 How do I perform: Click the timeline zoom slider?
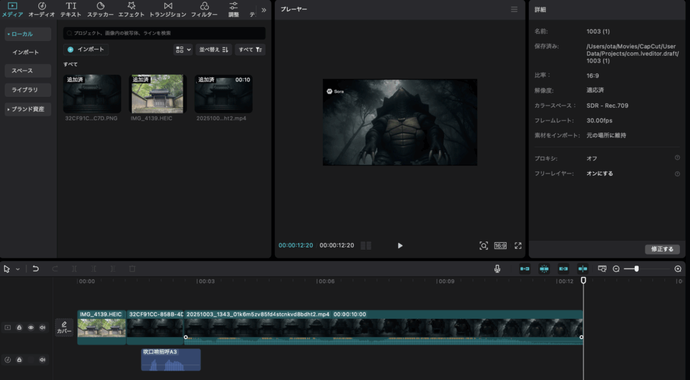(636, 269)
